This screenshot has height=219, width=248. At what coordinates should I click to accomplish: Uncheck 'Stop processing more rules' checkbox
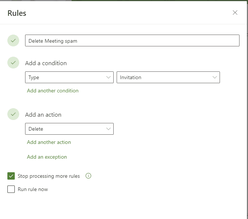pyautogui.click(x=11, y=176)
